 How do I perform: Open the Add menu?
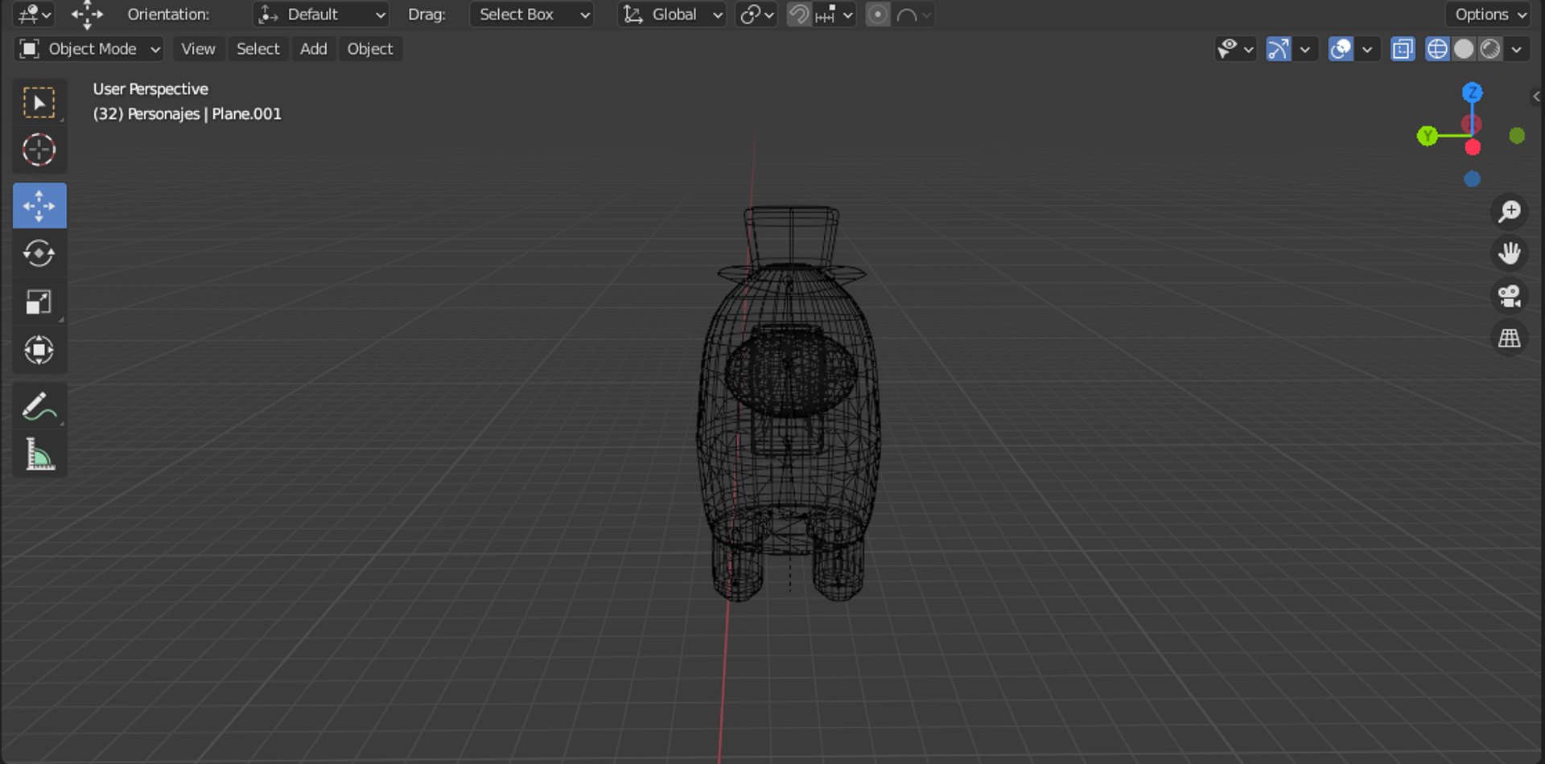(x=313, y=49)
